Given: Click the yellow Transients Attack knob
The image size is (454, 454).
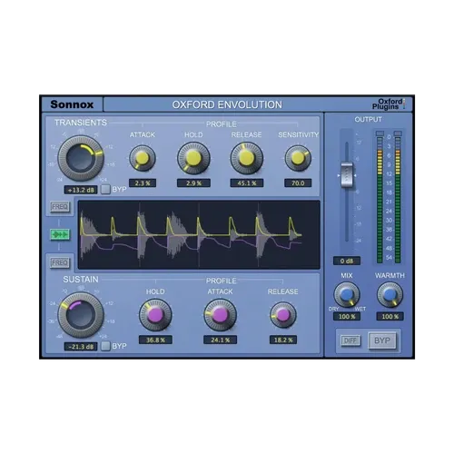Looking at the screenshot, I should [143, 158].
